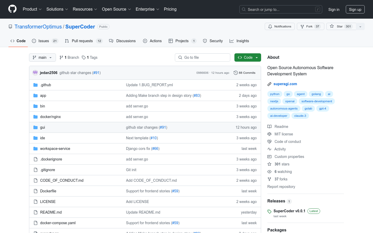Open the Readme book icon link
373x233 pixels.
click(269, 127)
